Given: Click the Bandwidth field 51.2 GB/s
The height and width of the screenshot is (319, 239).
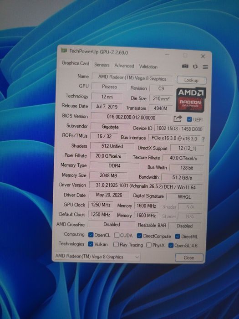Looking at the screenshot, I should click(x=182, y=177).
